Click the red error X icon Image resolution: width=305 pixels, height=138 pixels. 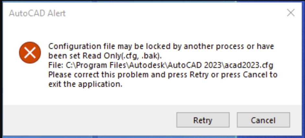tap(30, 52)
